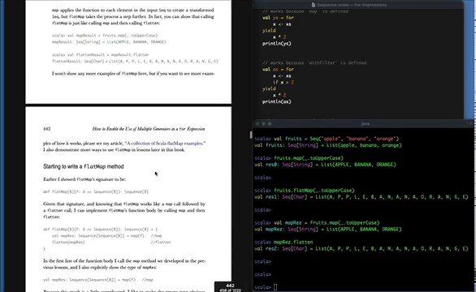Screen dimensions: 476x292
Task: Open the 'collection of Scala flatMap examples' link
Action: click(x=167, y=143)
